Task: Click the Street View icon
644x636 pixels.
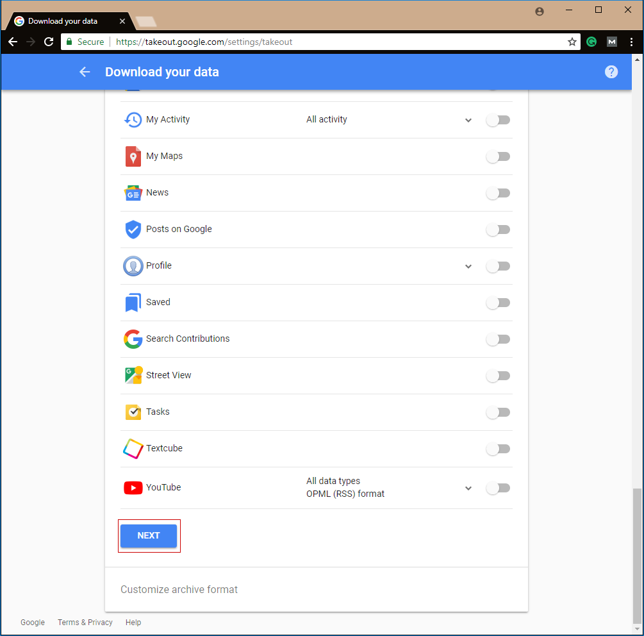Action: click(133, 375)
